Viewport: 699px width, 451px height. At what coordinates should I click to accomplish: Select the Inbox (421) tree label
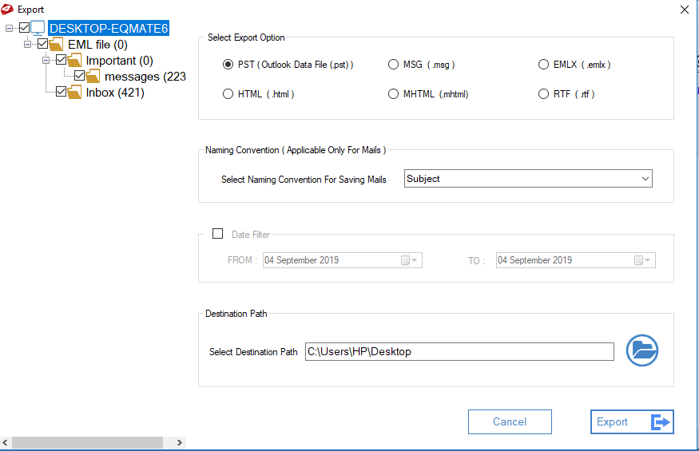click(x=115, y=93)
